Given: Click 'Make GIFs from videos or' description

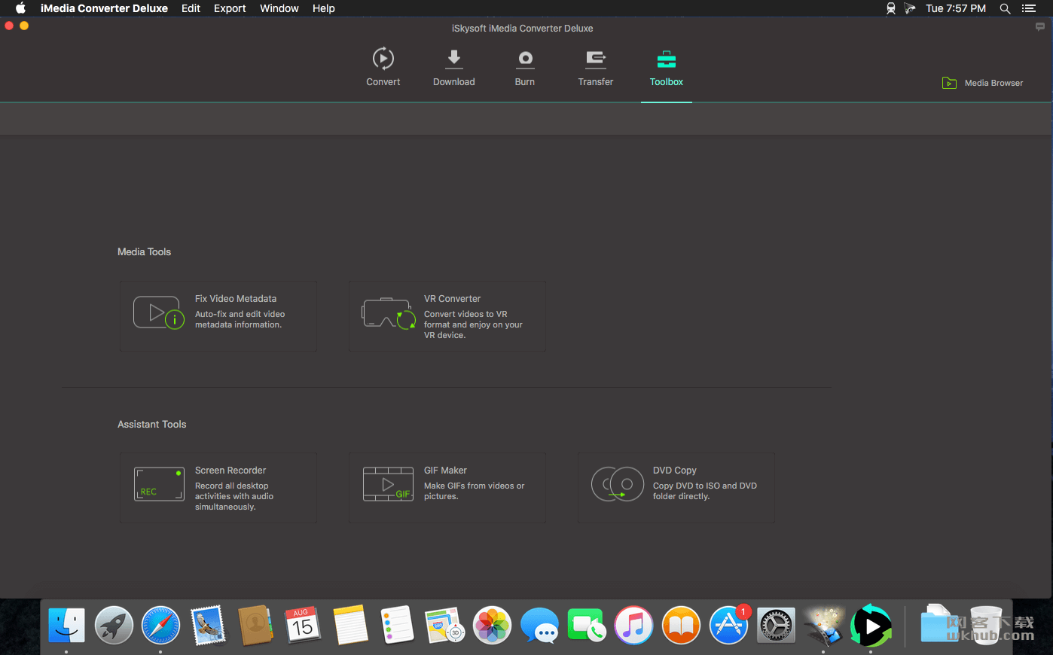Looking at the screenshot, I should click(x=474, y=486).
